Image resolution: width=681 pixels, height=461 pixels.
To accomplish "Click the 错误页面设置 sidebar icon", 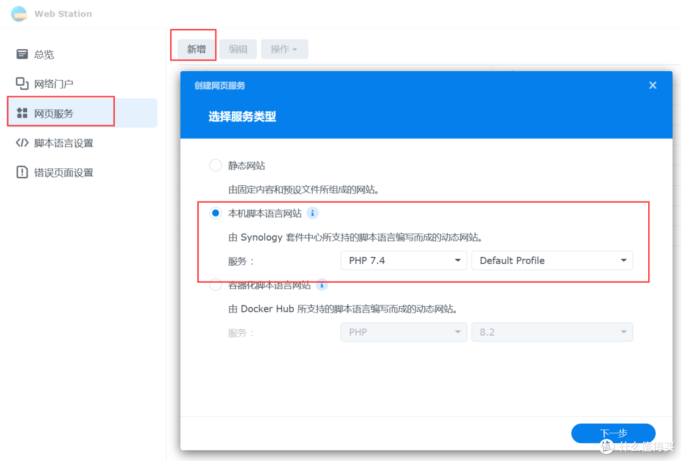I will pyautogui.click(x=21, y=172).
